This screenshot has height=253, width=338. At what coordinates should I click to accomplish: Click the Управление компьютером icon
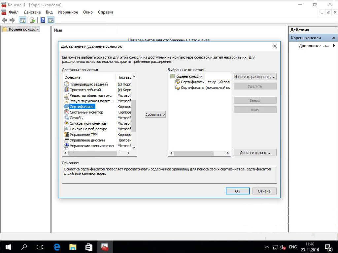click(x=67, y=146)
